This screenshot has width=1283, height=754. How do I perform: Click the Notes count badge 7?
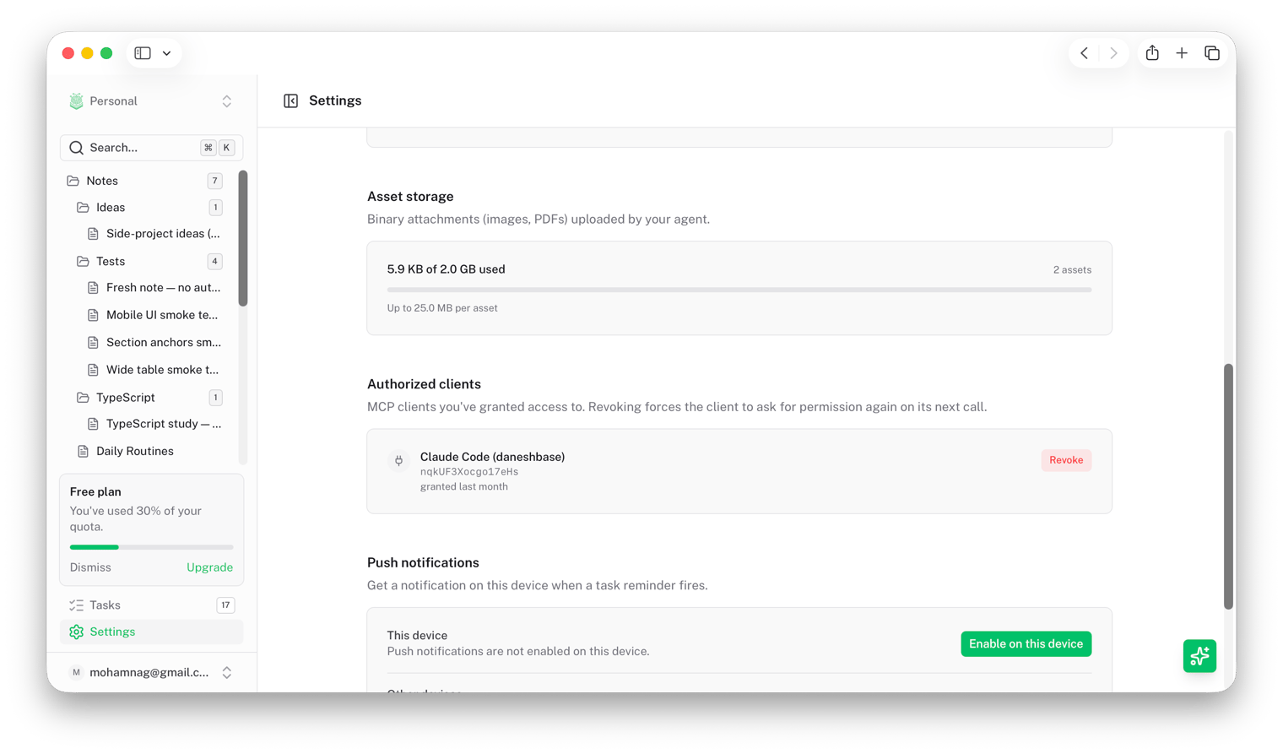[x=215, y=181]
